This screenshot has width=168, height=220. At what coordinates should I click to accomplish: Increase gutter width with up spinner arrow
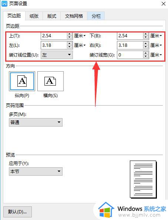click(x=146, y=53)
